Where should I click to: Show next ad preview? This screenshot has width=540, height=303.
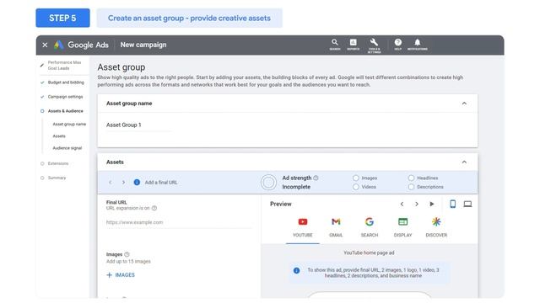[417, 205]
